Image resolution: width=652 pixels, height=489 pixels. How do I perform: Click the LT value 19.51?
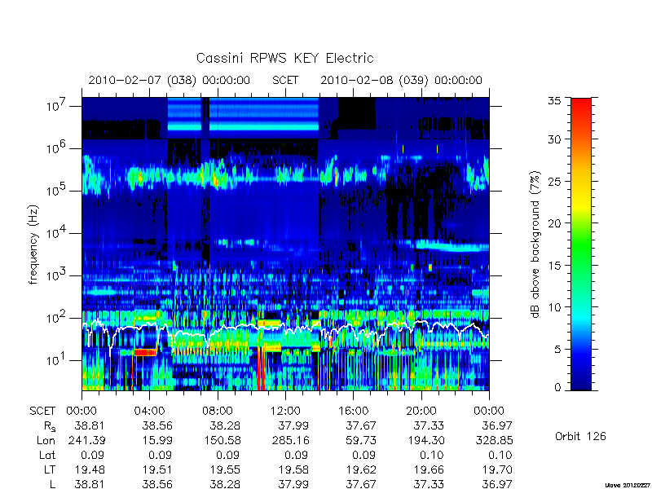pyautogui.click(x=157, y=470)
